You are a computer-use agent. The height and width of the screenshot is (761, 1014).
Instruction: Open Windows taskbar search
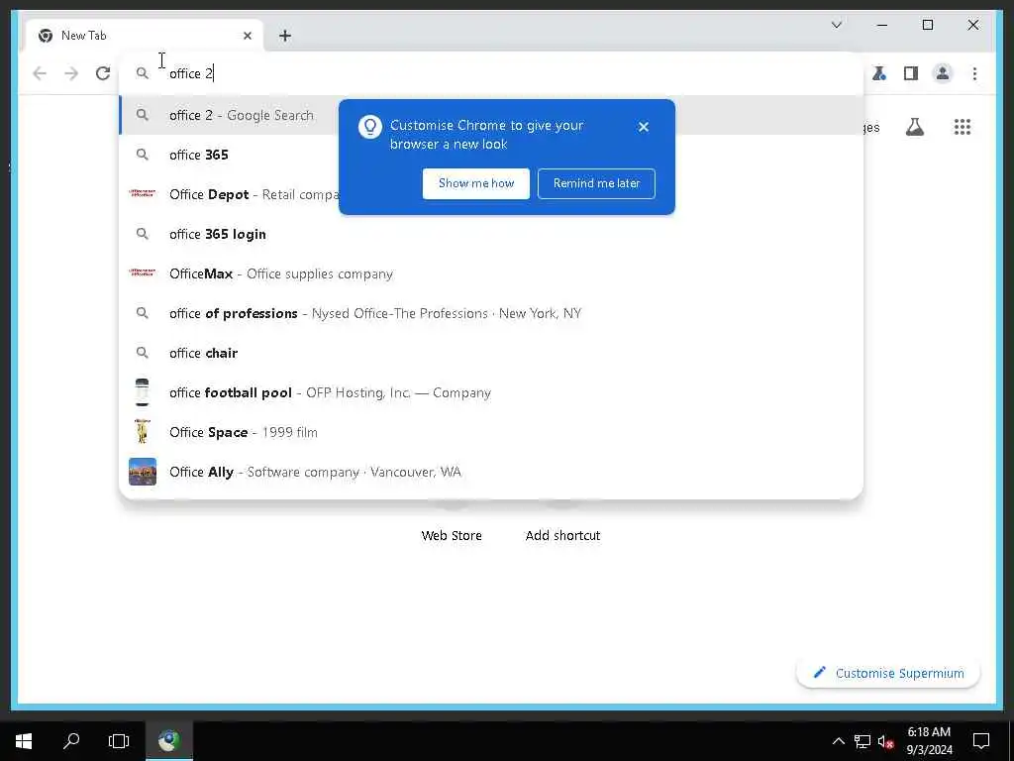(x=71, y=741)
